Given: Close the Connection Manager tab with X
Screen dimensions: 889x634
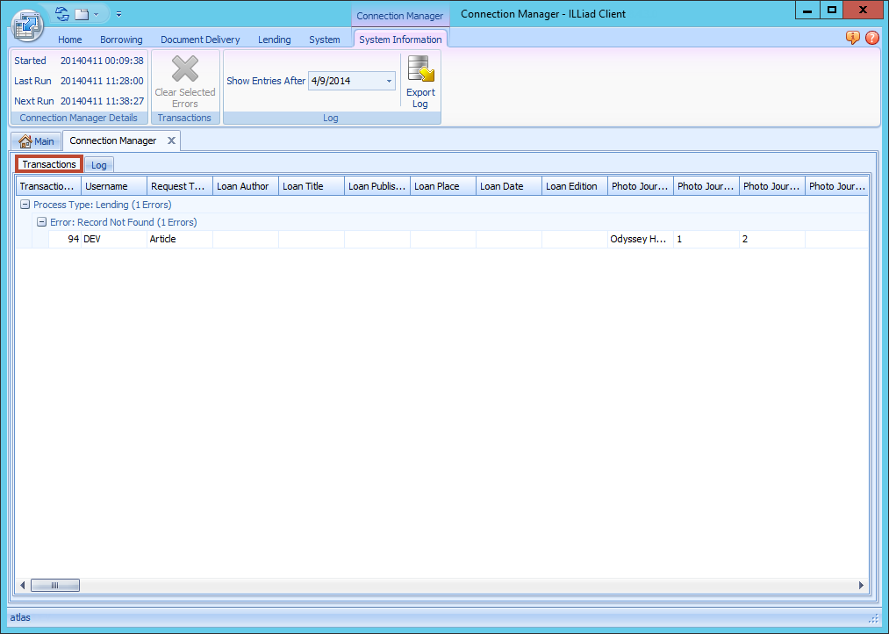Looking at the screenshot, I should (x=172, y=140).
